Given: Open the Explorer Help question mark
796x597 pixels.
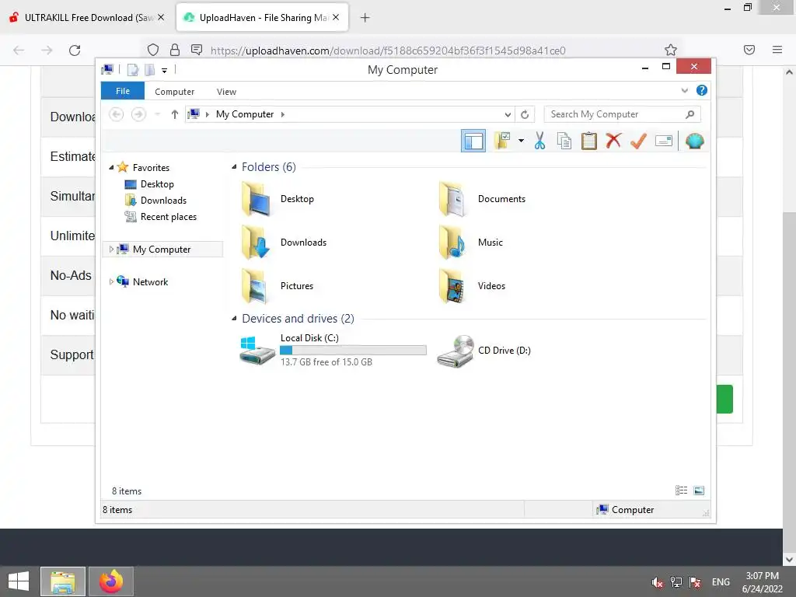Looking at the screenshot, I should [x=702, y=90].
